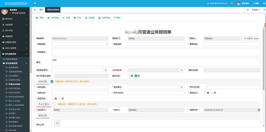
Task: Open 出国差旅费报销 in the sidebar
Action: (15, 72)
